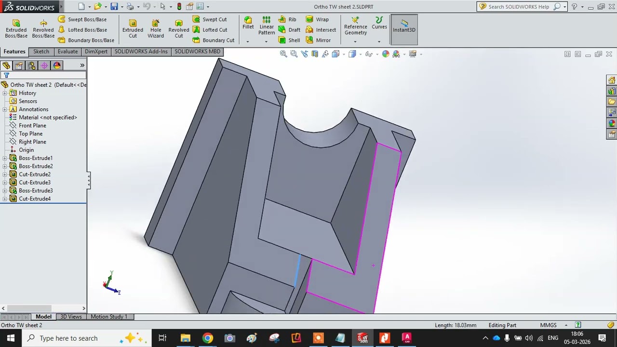Image resolution: width=617 pixels, height=347 pixels.
Task: Start the Linear Pattern tool
Action: (266, 26)
